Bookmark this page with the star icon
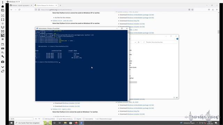223x125 pixels. pos(192,10)
